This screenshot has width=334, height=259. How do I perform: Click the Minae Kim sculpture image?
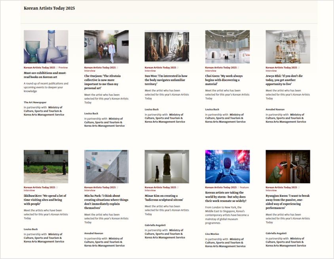pyautogui.click(x=167, y=166)
